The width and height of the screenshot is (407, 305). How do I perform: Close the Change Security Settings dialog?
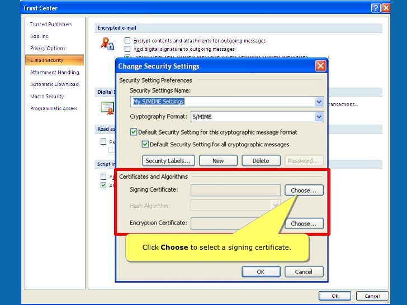tap(320, 66)
